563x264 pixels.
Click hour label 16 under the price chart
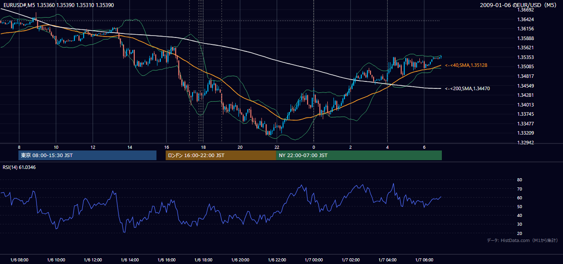pyautogui.click(x=167, y=147)
